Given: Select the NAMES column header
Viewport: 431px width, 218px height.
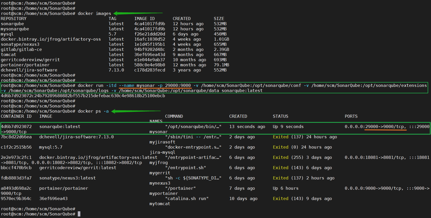Looking at the screenshot, I should (x=156, y=121).
